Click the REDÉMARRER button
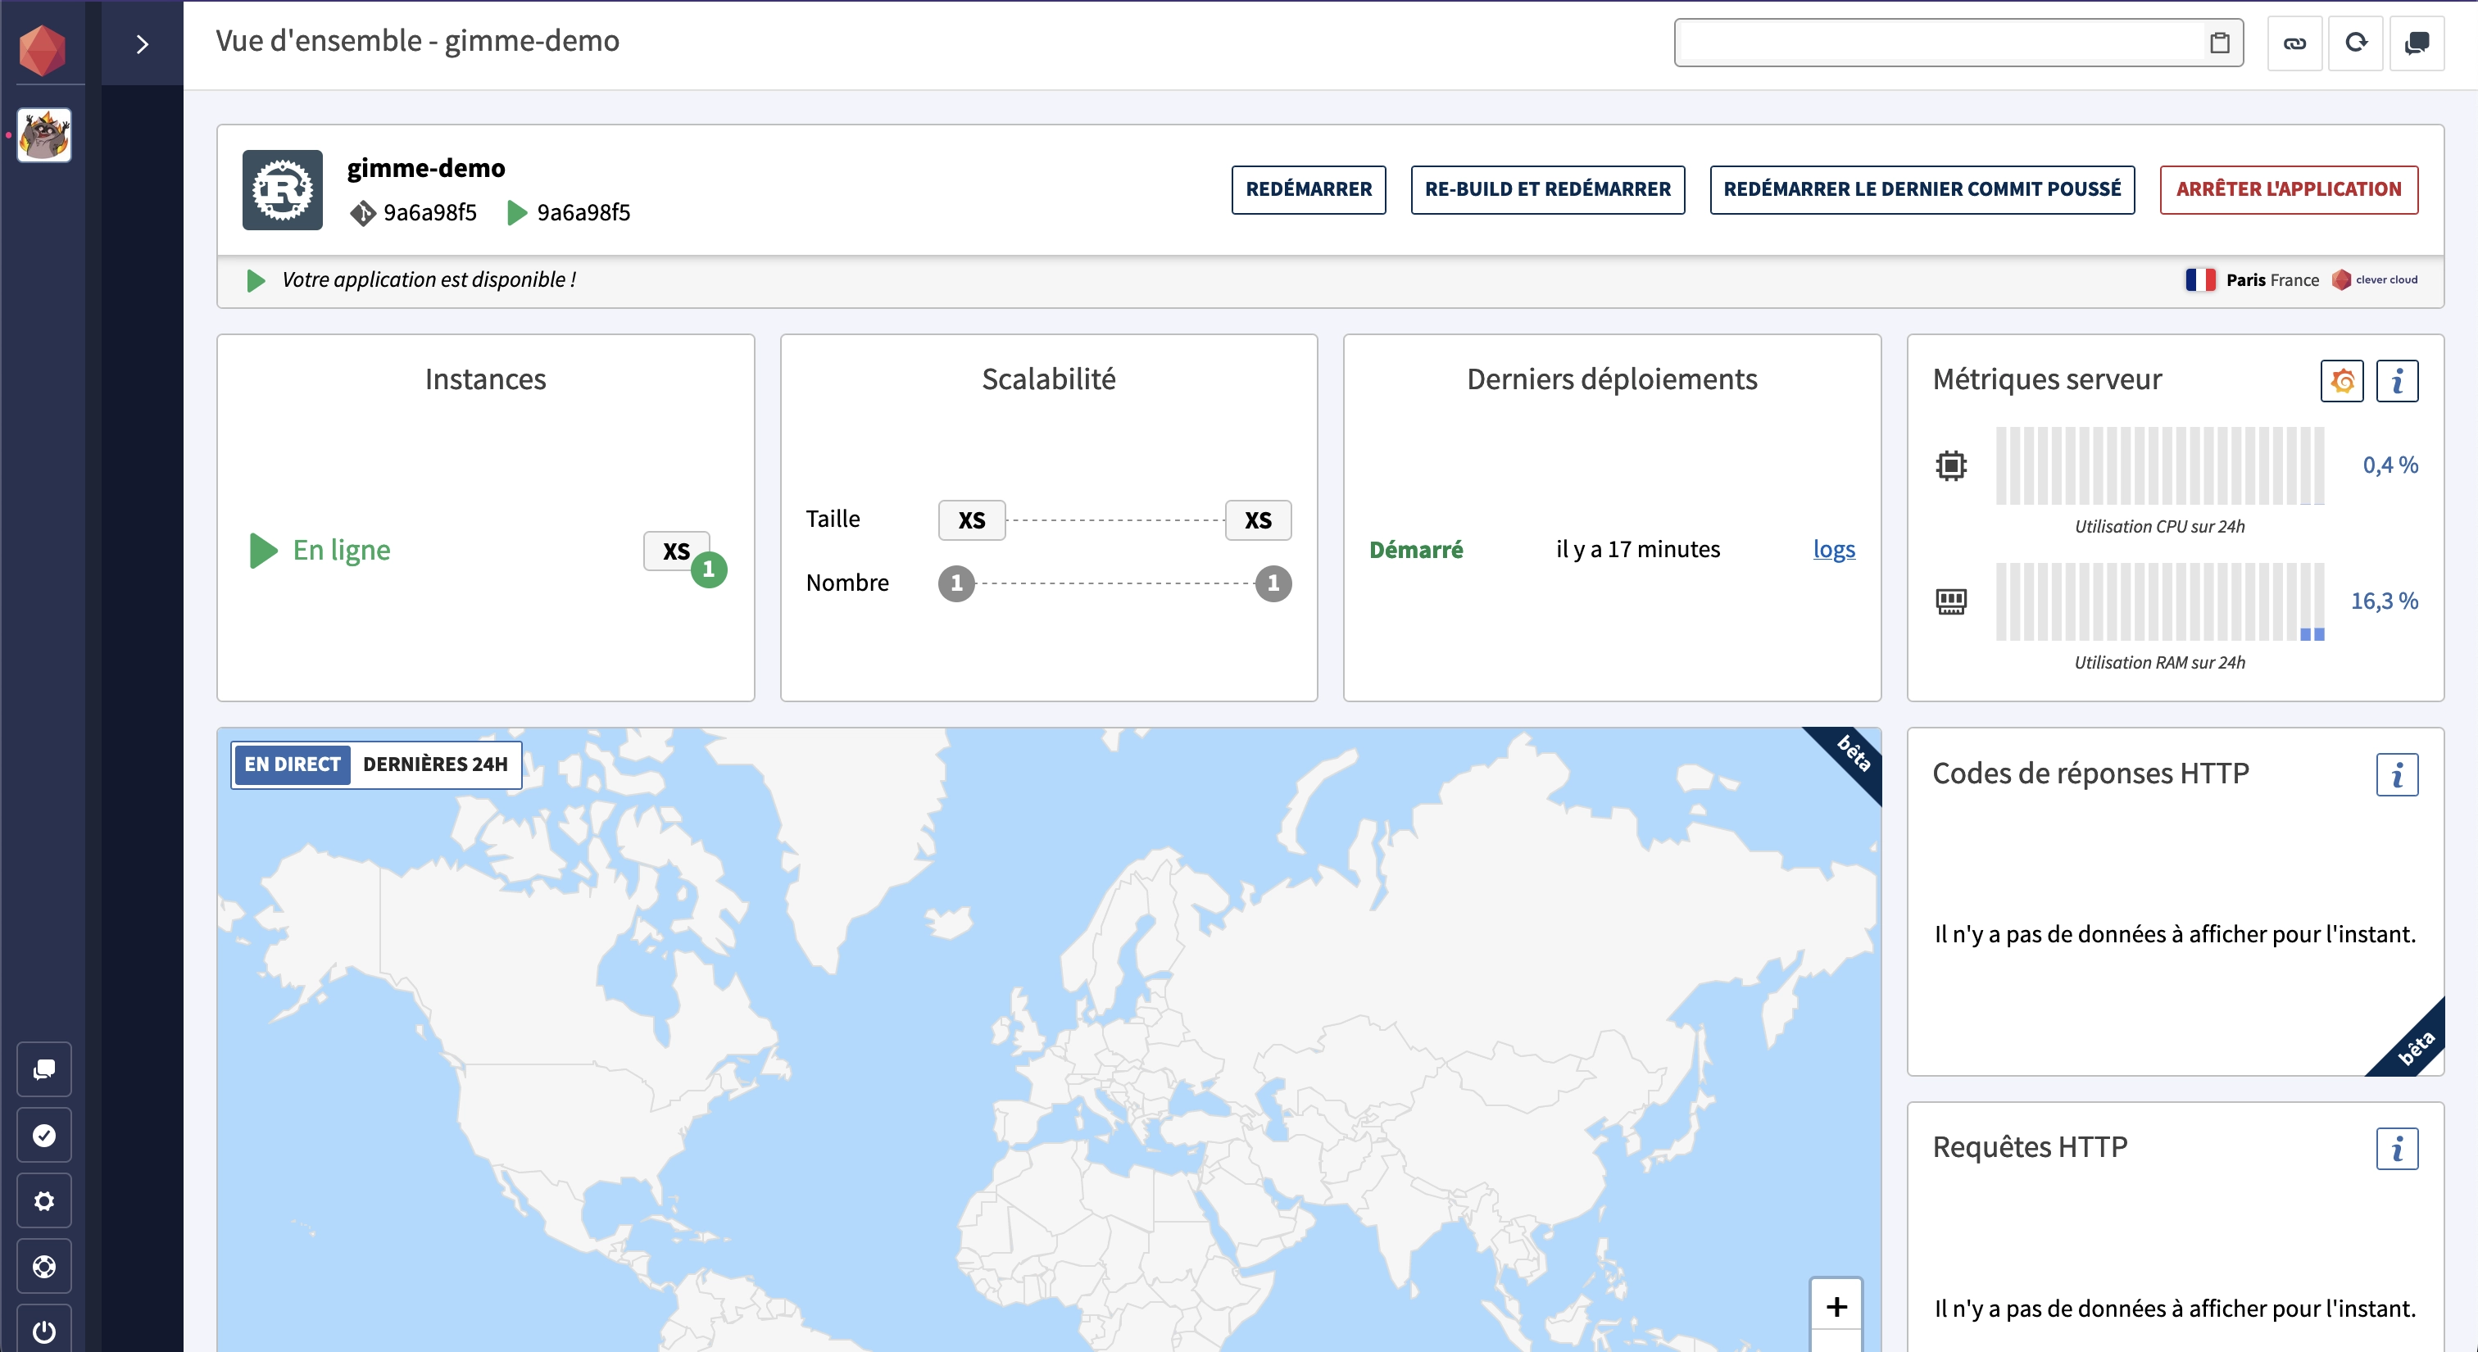 (x=1309, y=189)
